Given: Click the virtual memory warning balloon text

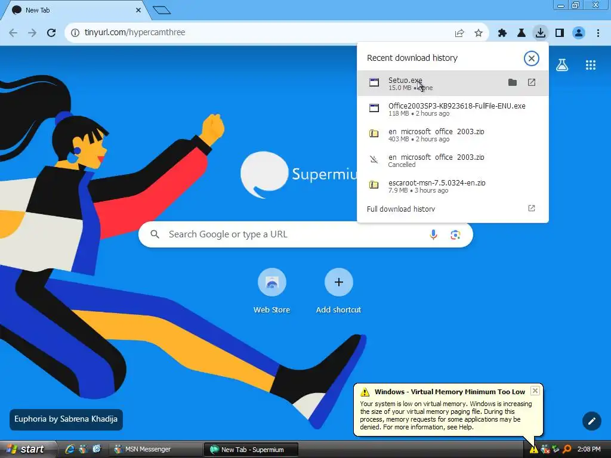Looking at the screenshot, I should coord(446,416).
